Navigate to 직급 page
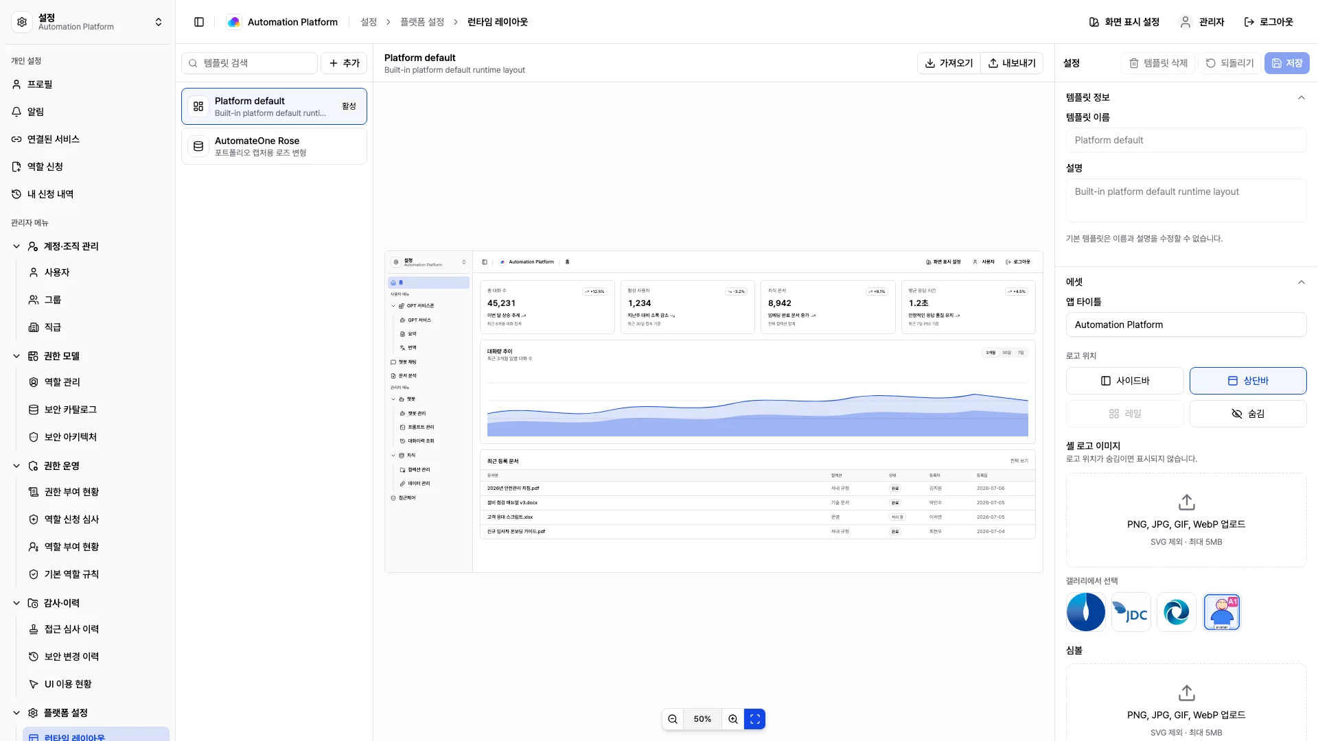The width and height of the screenshot is (1318, 741). pos(96,327)
